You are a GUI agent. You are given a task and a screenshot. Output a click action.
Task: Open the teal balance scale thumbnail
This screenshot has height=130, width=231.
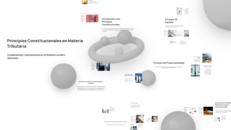pyautogui.click(x=195, y=70)
